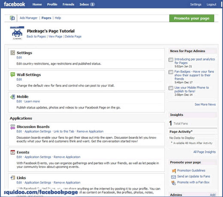The image size is (223, 197).
Task: Open the Fan Badges news article
Action: pyautogui.click(x=194, y=75)
